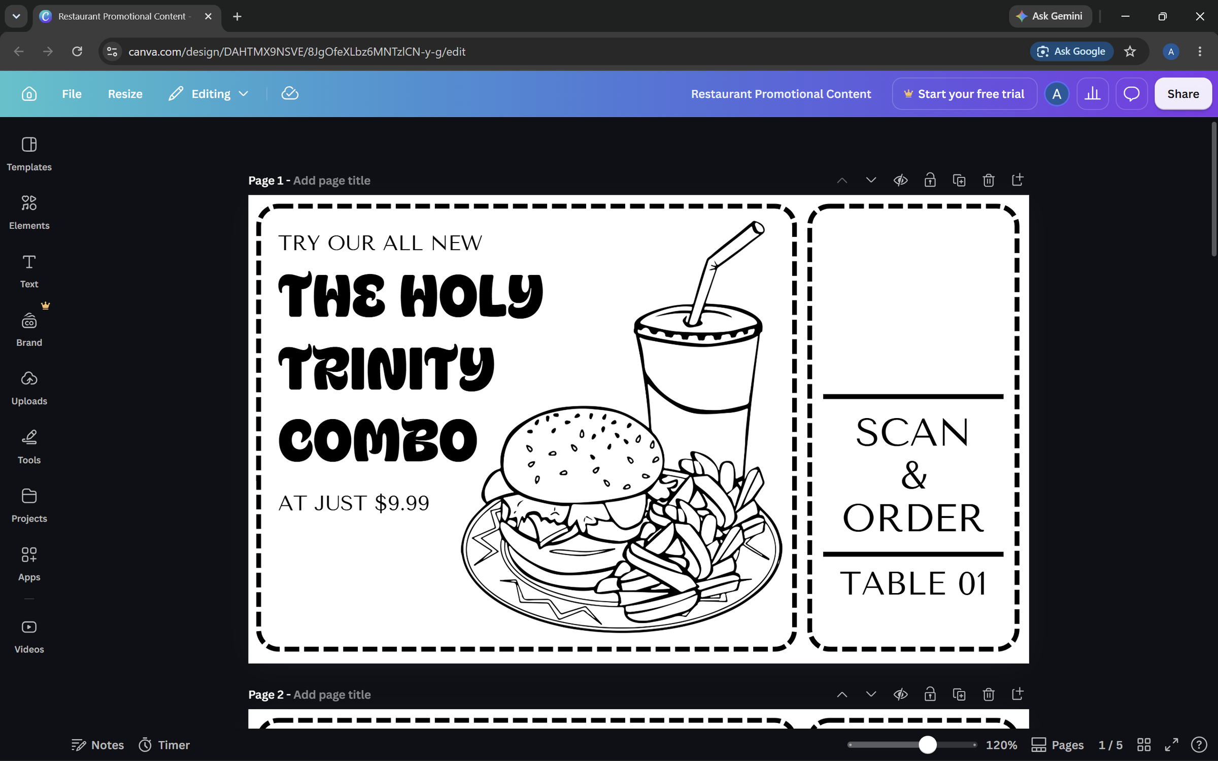Click the user avatar A in Canva header
The width and height of the screenshot is (1218, 761).
[1057, 94]
